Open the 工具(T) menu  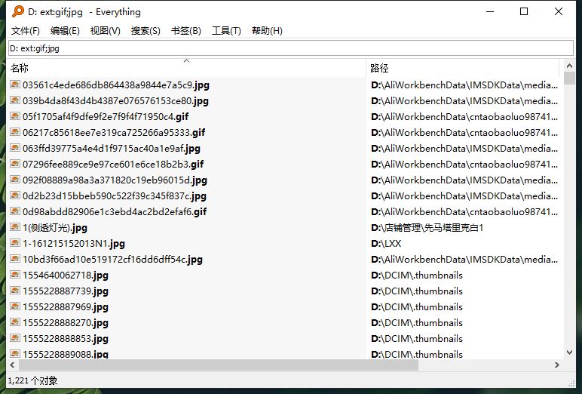226,31
